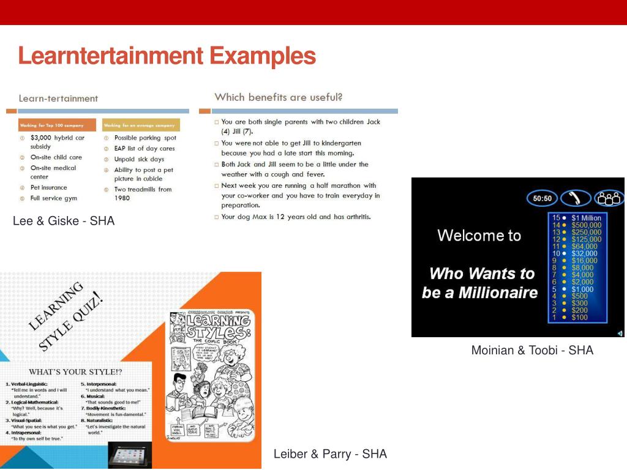Select the $100 prize row
This screenshot has height=470, width=627.
570,318
